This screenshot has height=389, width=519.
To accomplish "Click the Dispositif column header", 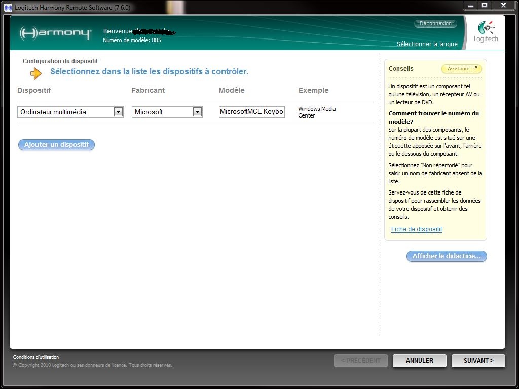I will tap(34, 90).
